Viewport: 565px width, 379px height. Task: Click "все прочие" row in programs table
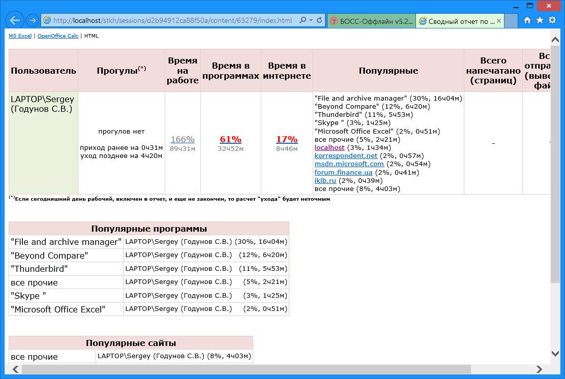[149, 282]
